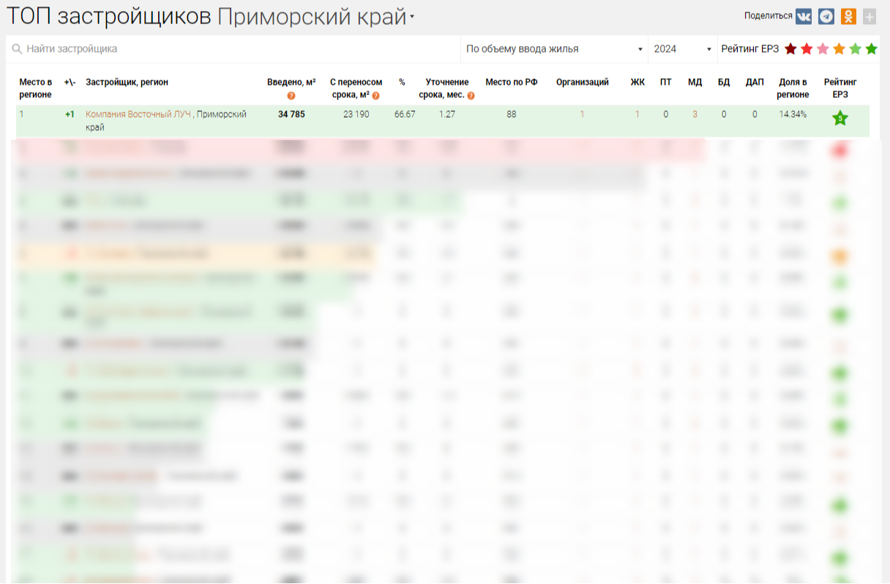Click the МД value 3 in first row
The width and height of the screenshot is (890, 584).
click(695, 115)
